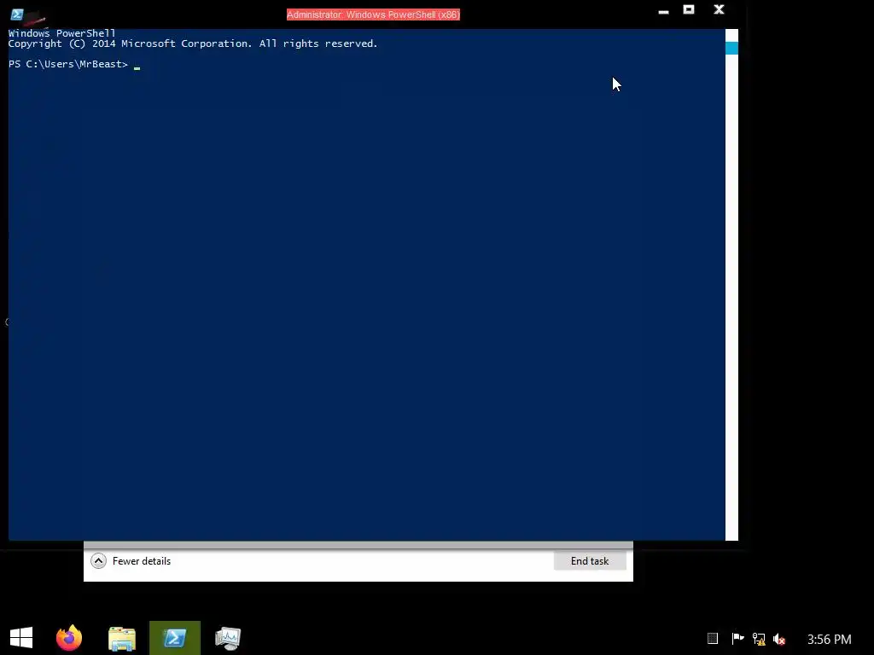This screenshot has width=874, height=655.
Task: Click the PowerShell vertical scrollbar thumb
Action: point(731,48)
